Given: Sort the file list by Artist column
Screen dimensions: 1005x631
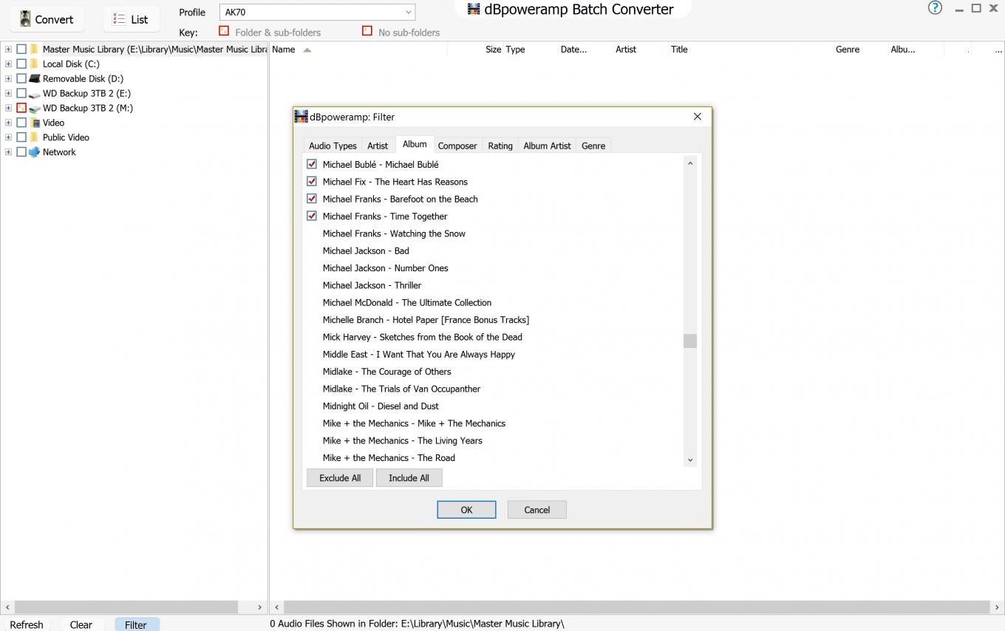Looking at the screenshot, I should 625,50.
